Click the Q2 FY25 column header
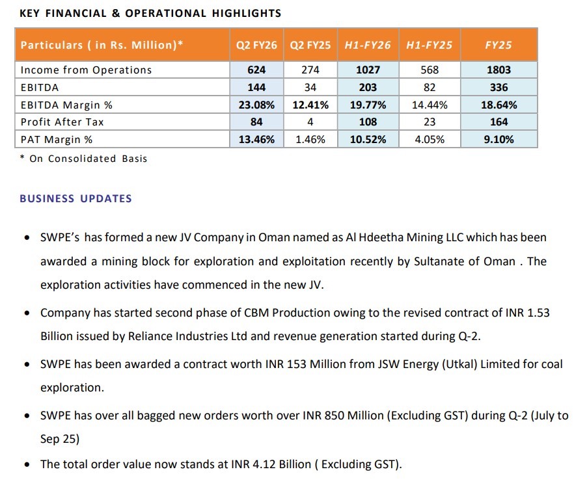574x502 pixels. [310, 46]
